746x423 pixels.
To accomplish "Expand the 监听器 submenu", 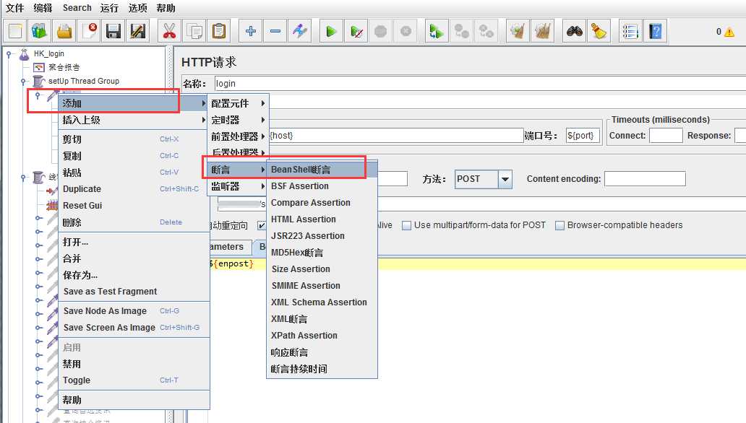I will (238, 186).
